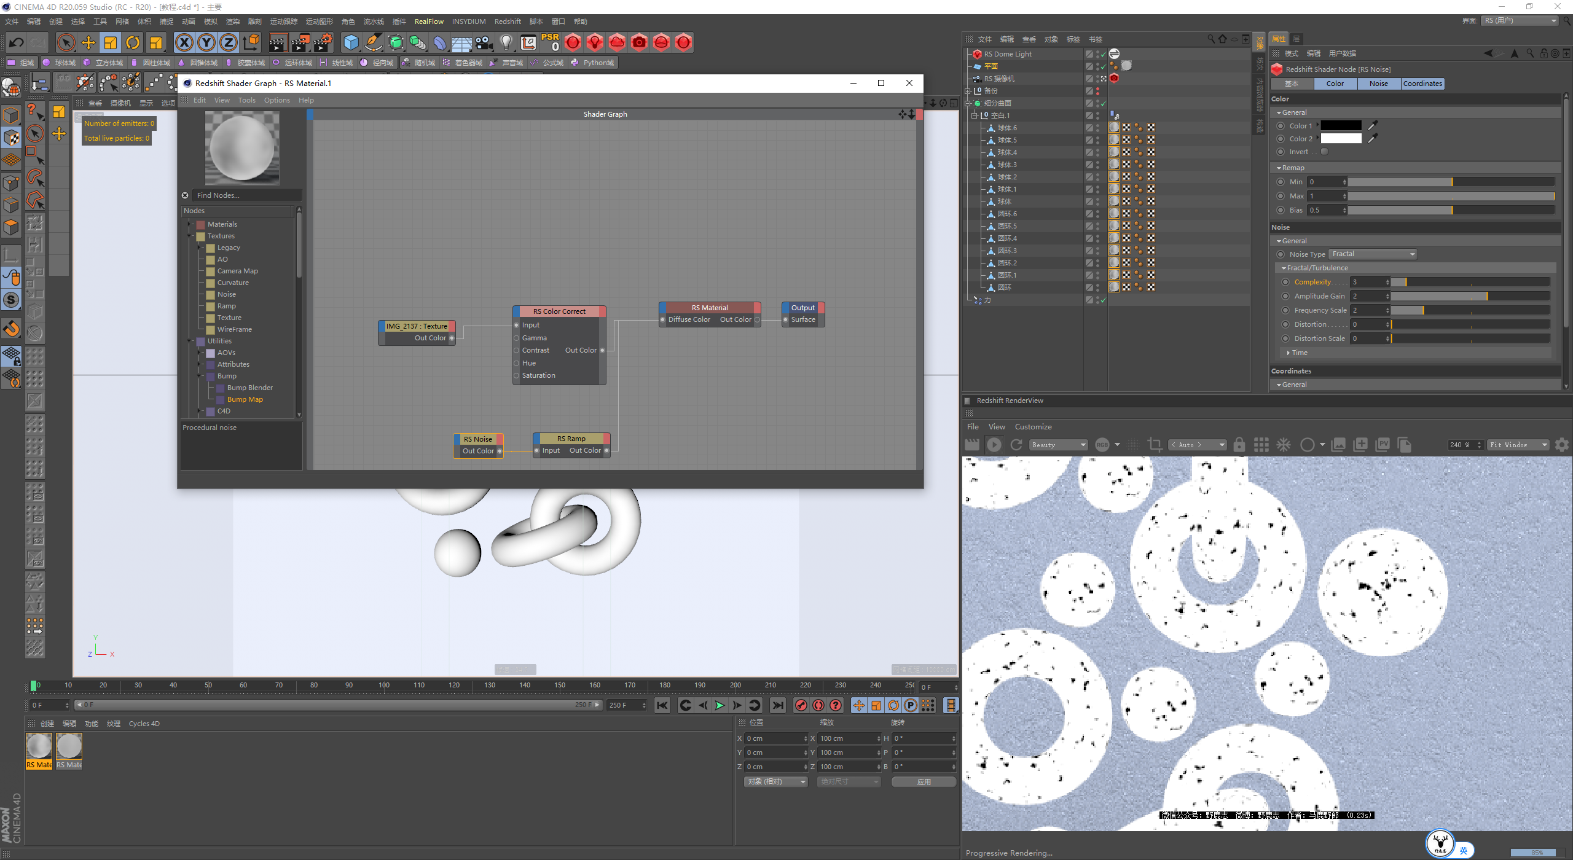Viewport: 1573px width, 860px height.
Task: Toggle the RS Dome Light enable checkmark
Action: click(x=1103, y=54)
